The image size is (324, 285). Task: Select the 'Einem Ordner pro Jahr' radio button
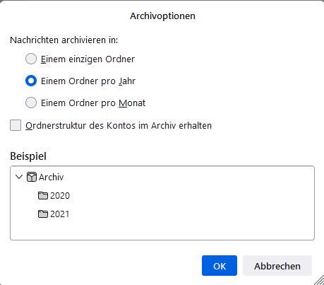pyautogui.click(x=31, y=81)
